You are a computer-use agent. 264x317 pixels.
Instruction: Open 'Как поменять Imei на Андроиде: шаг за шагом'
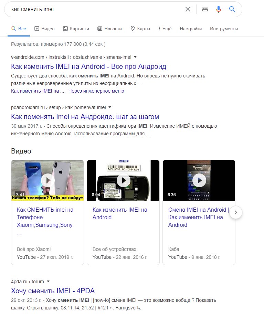(x=85, y=117)
